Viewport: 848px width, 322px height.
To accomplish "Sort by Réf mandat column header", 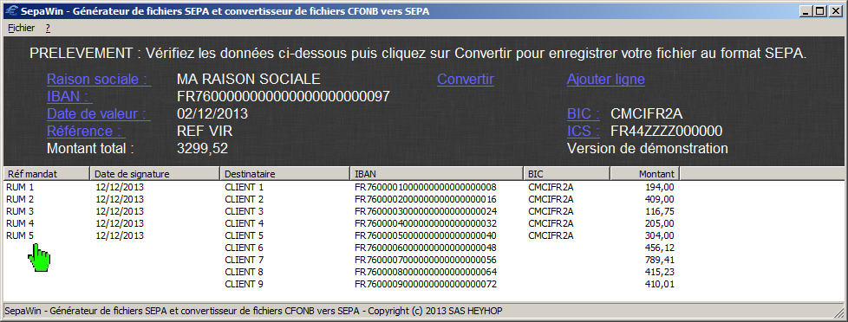I will coord(47,174).
